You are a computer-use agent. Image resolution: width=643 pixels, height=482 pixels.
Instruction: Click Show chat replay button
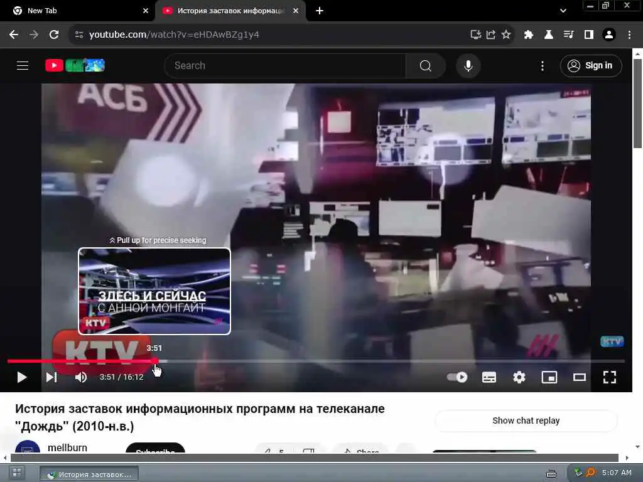[x=526, y=420]
